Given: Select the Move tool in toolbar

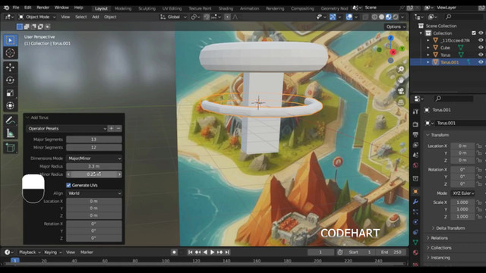Looking at the screenshot, I should [x=10, y=67].
